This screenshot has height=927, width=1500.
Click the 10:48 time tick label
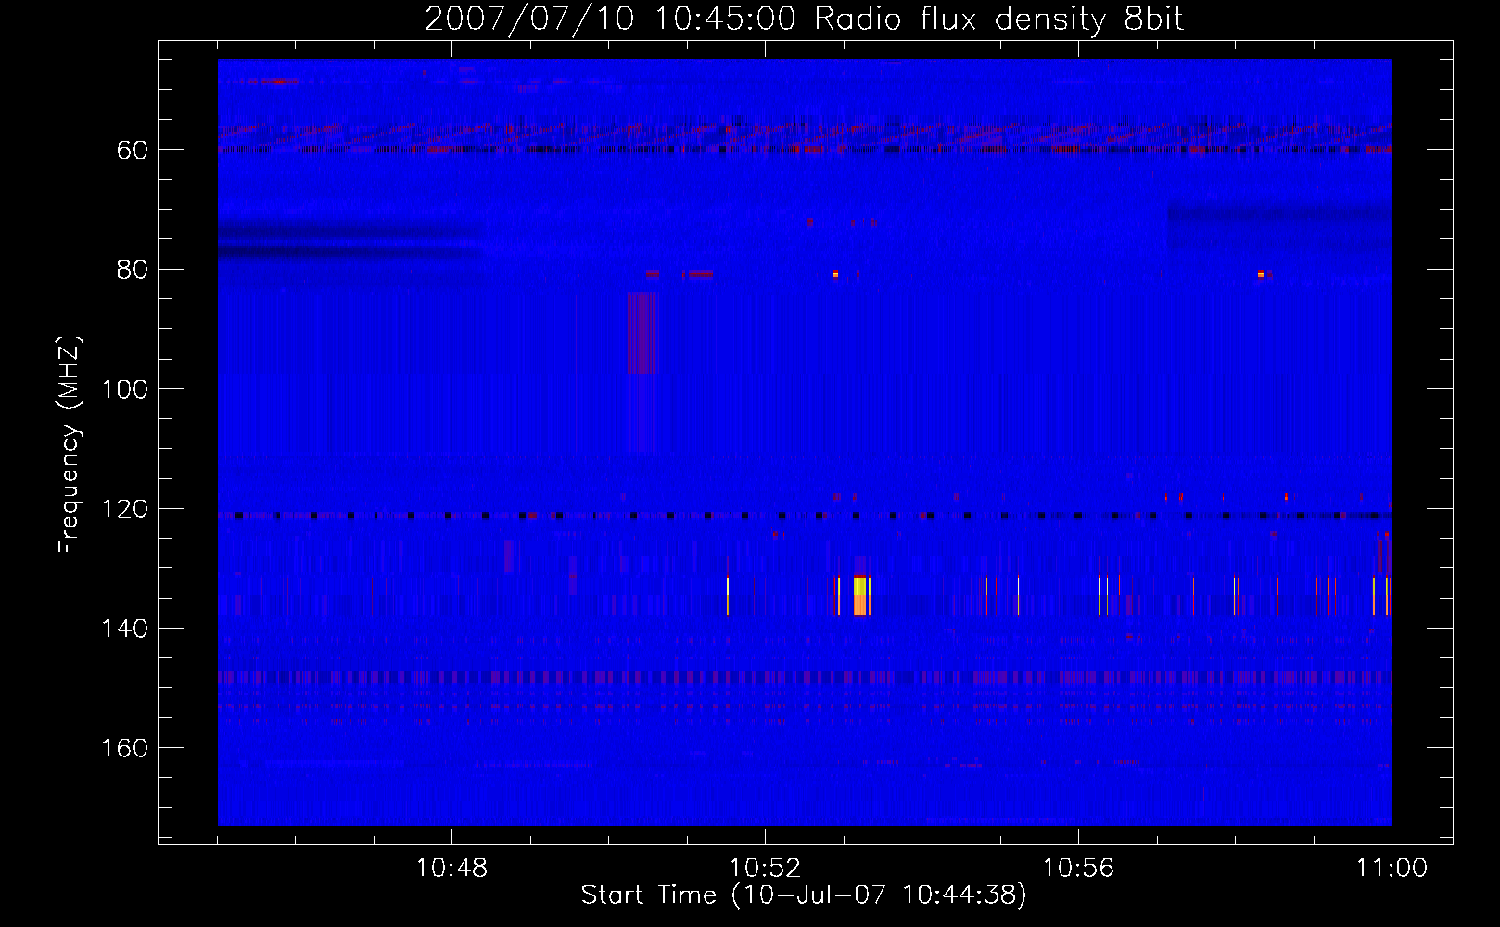[x=451, y=869]
